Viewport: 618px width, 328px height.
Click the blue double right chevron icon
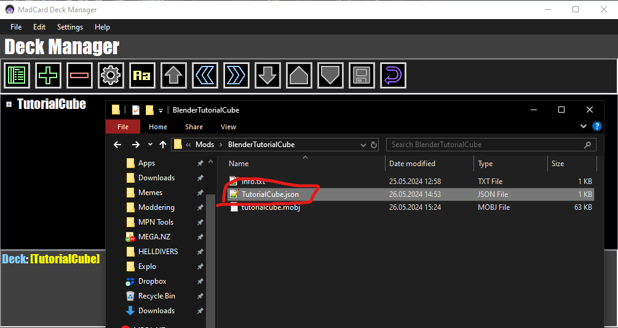click(237, 75)
